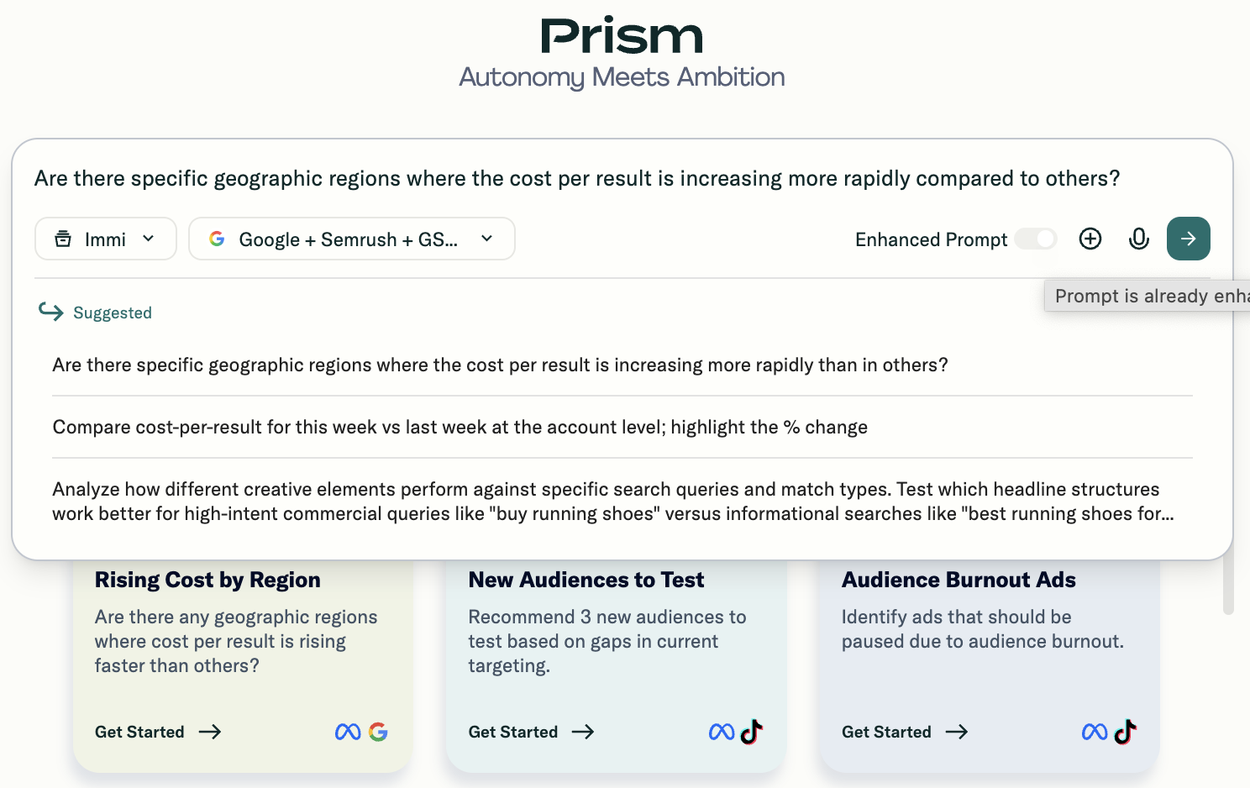Image resolution: width=1250 pixels, height=788 pixels.
Task: Open the Immi workspace dropdown
Action: [x=106, y=239]
